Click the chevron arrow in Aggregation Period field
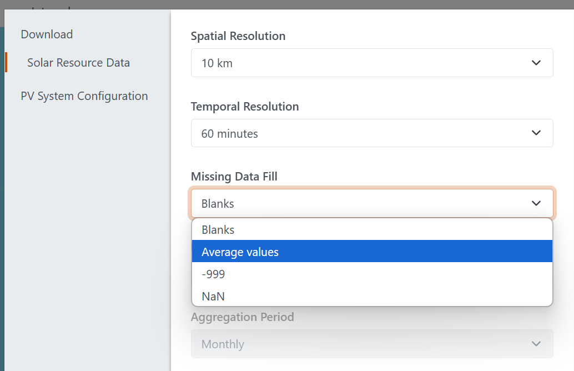 pyautogui.click(x=536, y=344)
